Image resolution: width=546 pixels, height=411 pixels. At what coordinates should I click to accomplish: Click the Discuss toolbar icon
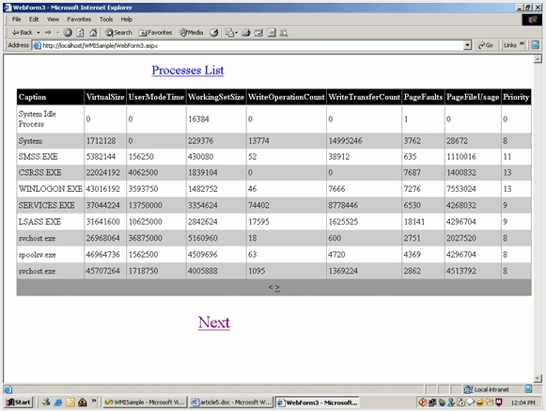click(272, 33)
